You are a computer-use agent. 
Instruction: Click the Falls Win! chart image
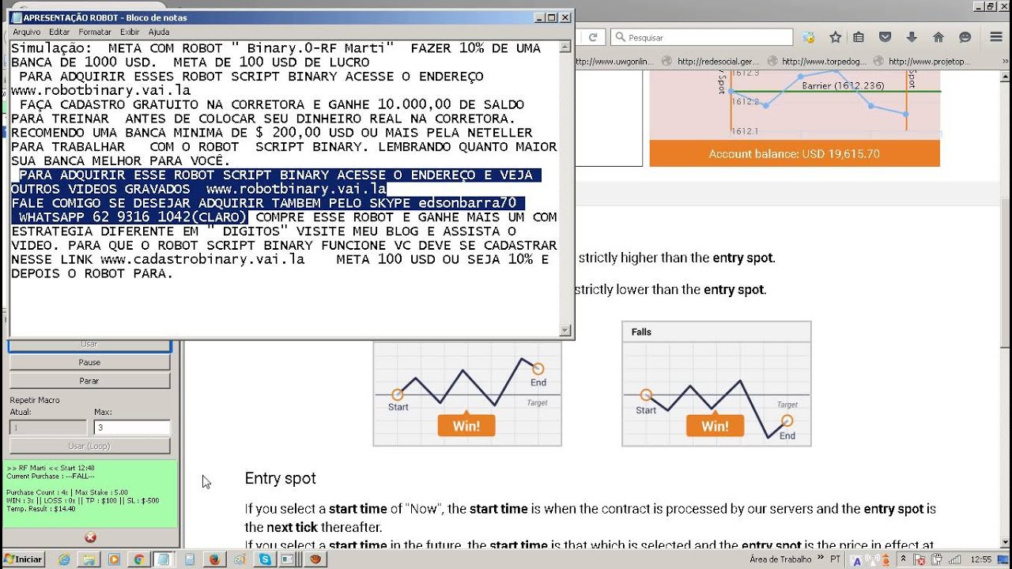tap(716, 383)
